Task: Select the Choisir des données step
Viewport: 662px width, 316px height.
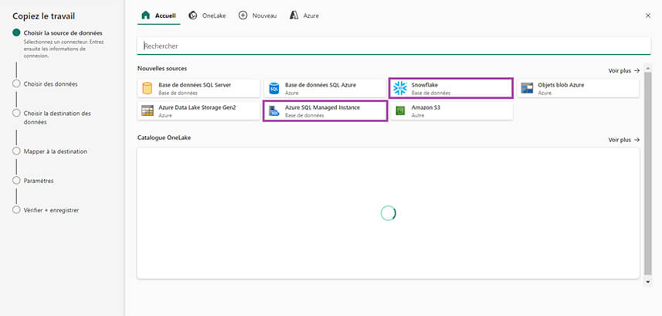Action: (50, 83)
